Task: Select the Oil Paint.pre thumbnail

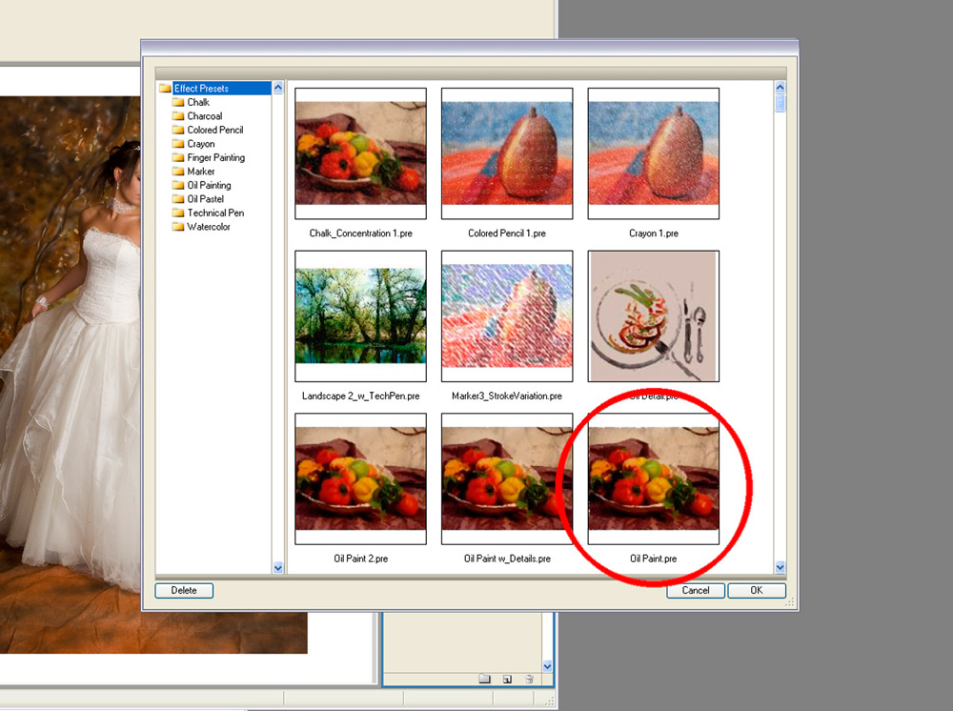Action: (x=654, y=478)
